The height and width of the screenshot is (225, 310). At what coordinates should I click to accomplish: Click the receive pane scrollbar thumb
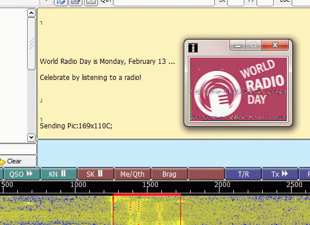(31, 44)
